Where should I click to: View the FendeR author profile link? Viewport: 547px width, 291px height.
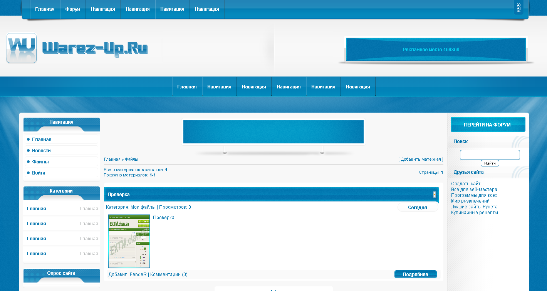(138, 274)
